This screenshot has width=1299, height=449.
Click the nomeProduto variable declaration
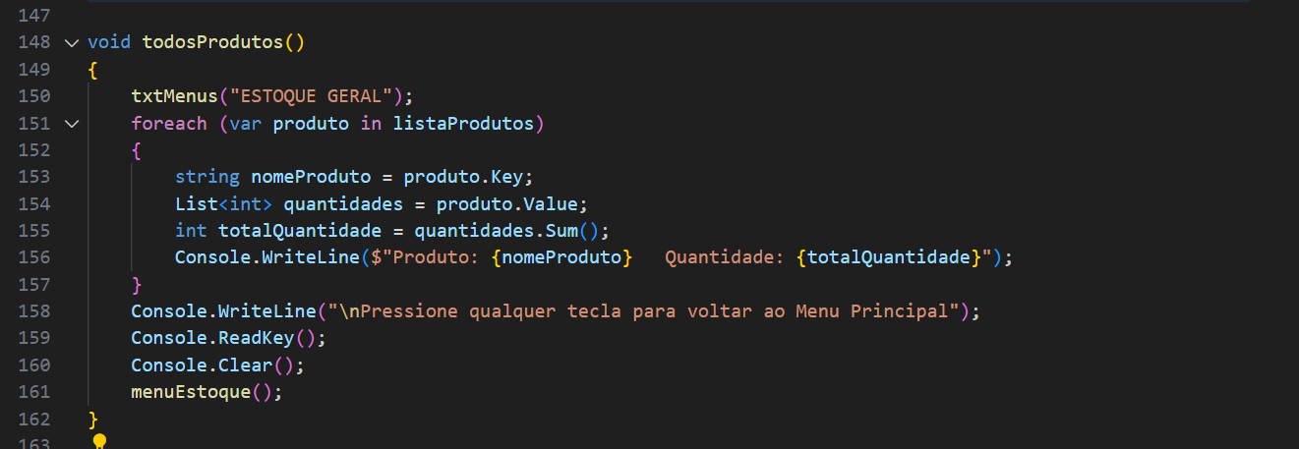click(x=311, y=177)
